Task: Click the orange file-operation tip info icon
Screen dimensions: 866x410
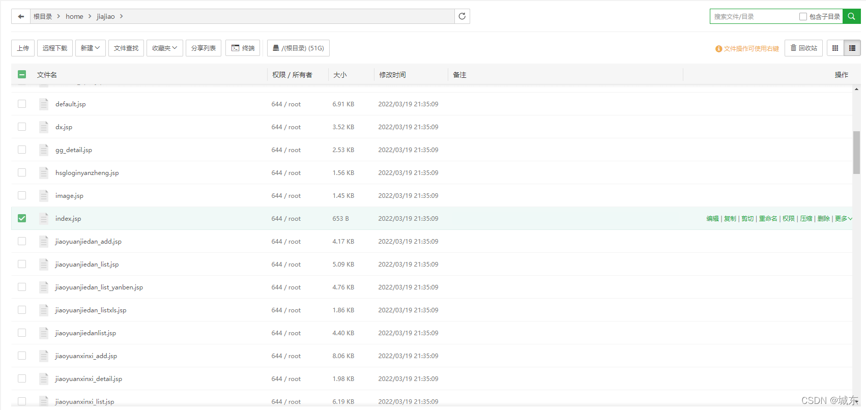Action: click(x=718, y=49)
